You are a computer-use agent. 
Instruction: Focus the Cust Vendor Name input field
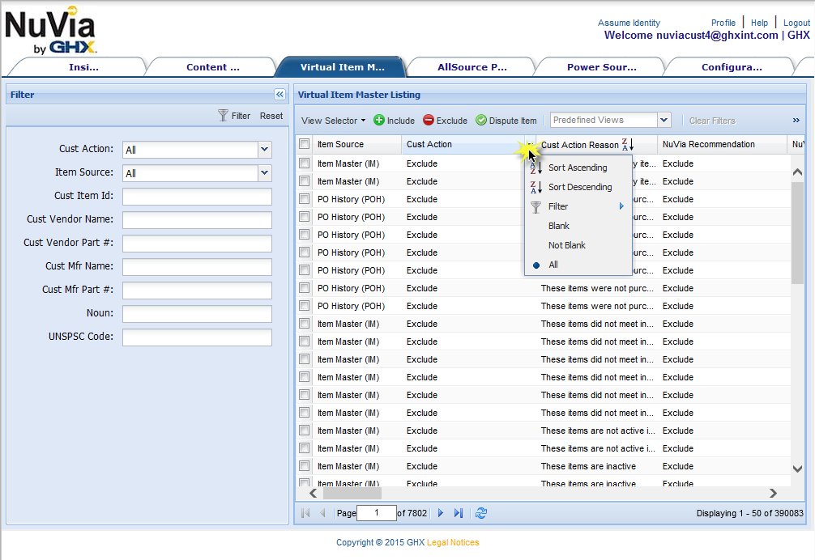point(197,220)
